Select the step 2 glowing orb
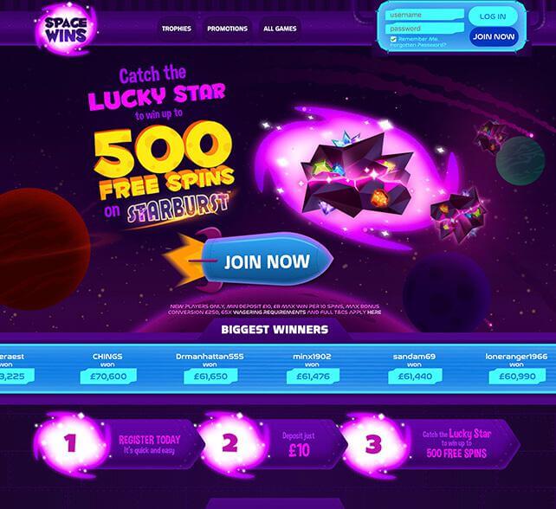The width and height of the screenshot is (556, 509). click(x=230, y=443)
